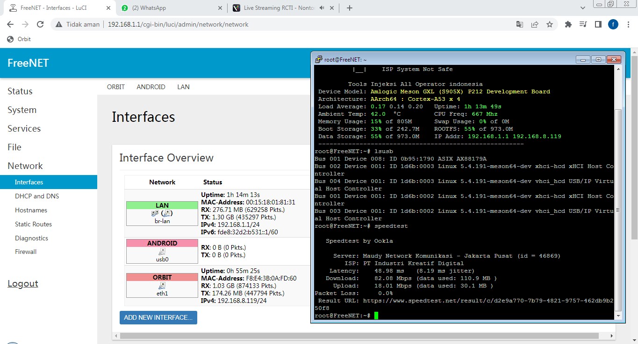Click PuTTY scrollbar up arrow
This screenshot has width=638, height=344.
(x=618, y=69)
